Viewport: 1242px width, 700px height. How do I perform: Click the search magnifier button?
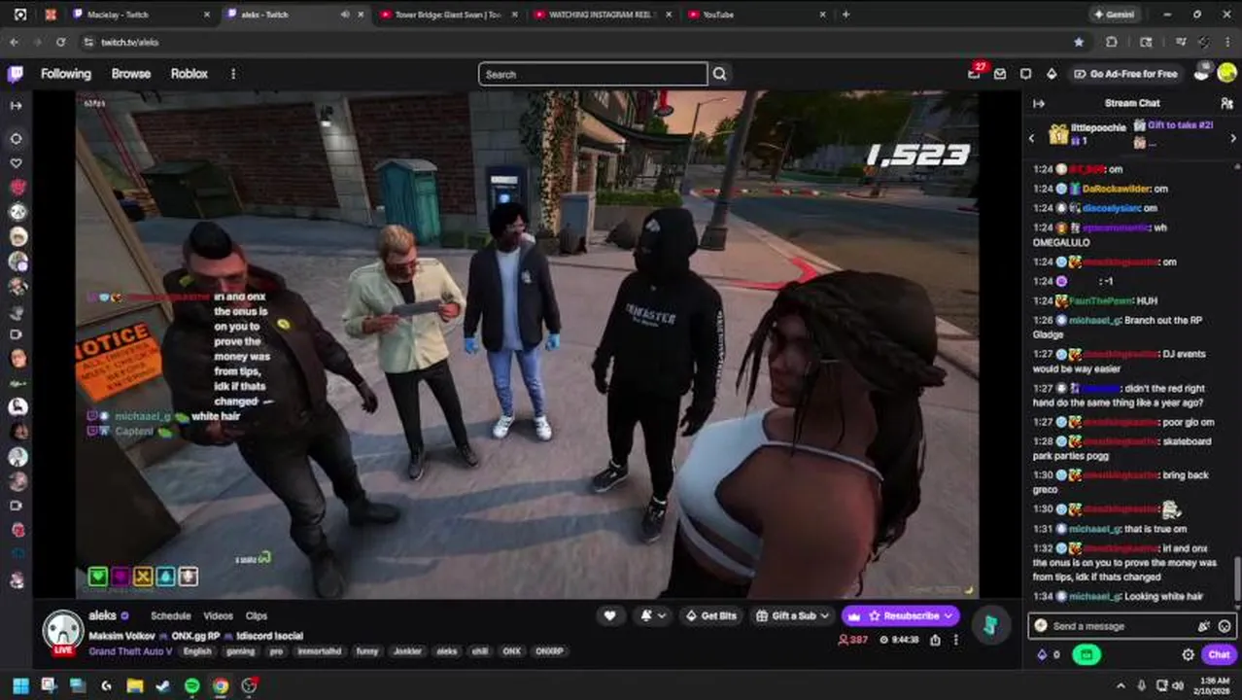click(719, 74)
